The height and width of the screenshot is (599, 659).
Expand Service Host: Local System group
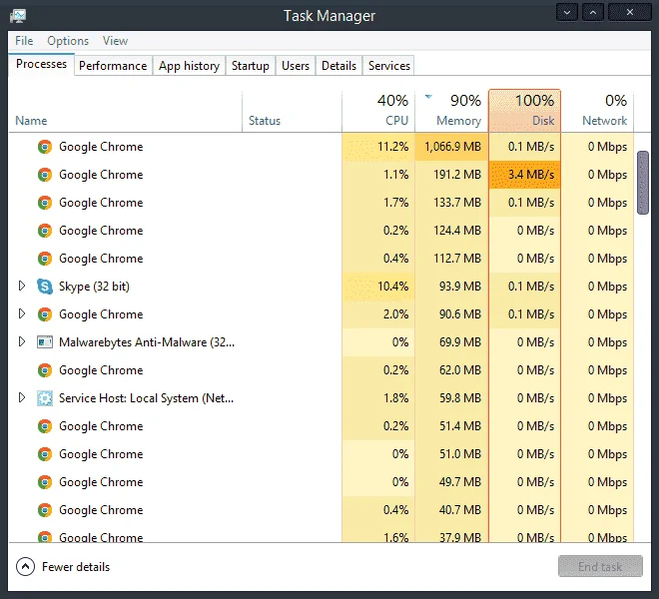(22, 397)
